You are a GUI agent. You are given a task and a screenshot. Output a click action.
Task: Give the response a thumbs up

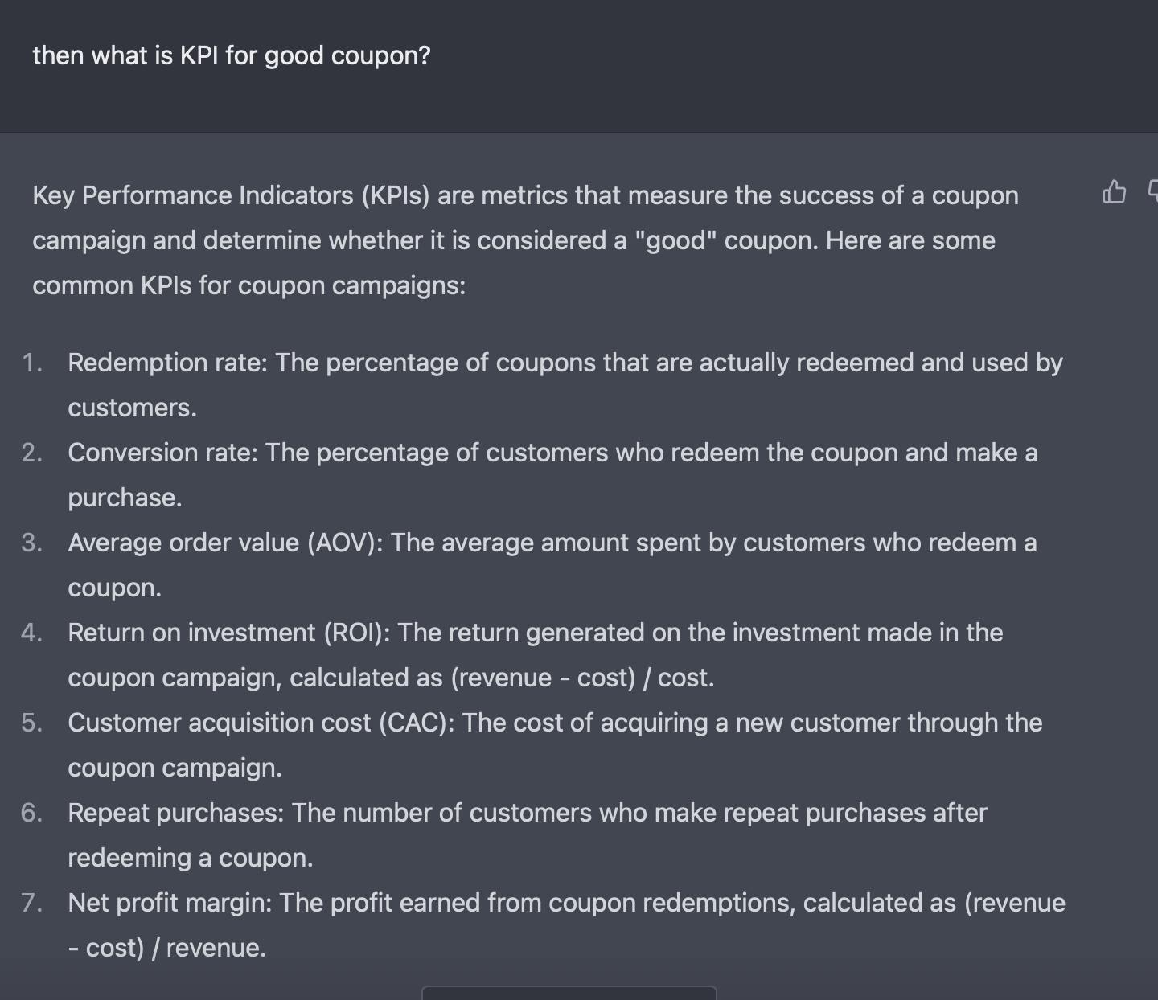pos(1114,192)
